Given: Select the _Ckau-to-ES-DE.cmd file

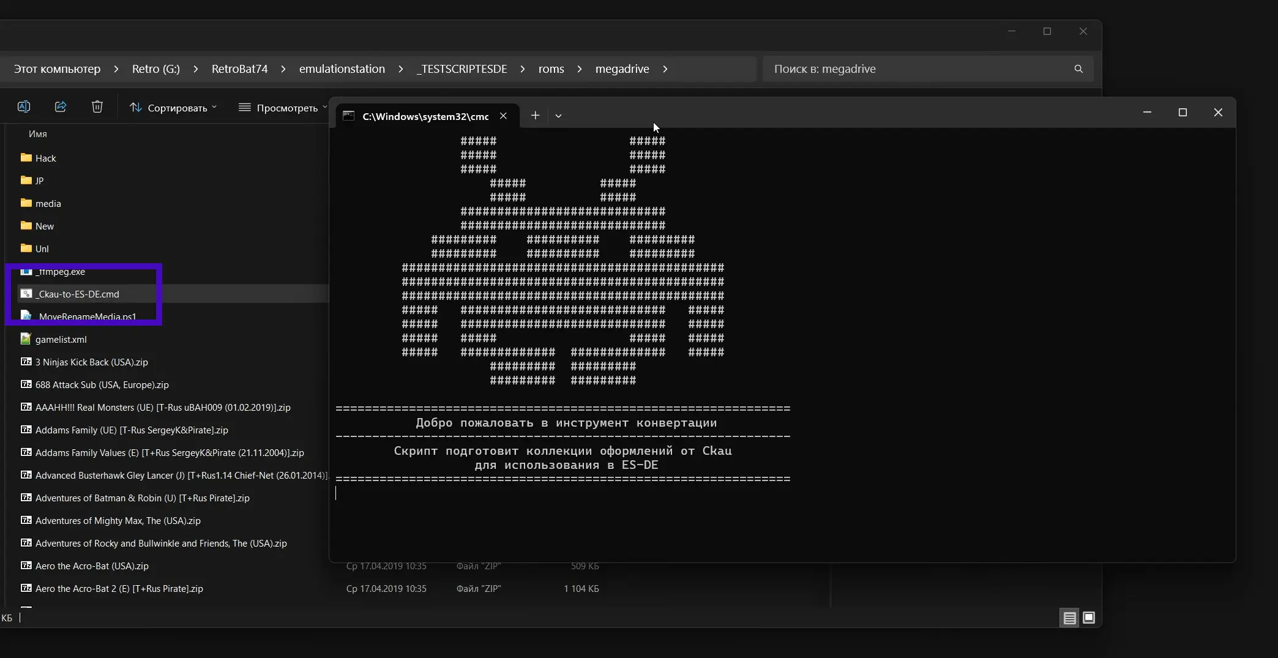Looking at the screenshot, I should tap(77, 294).
